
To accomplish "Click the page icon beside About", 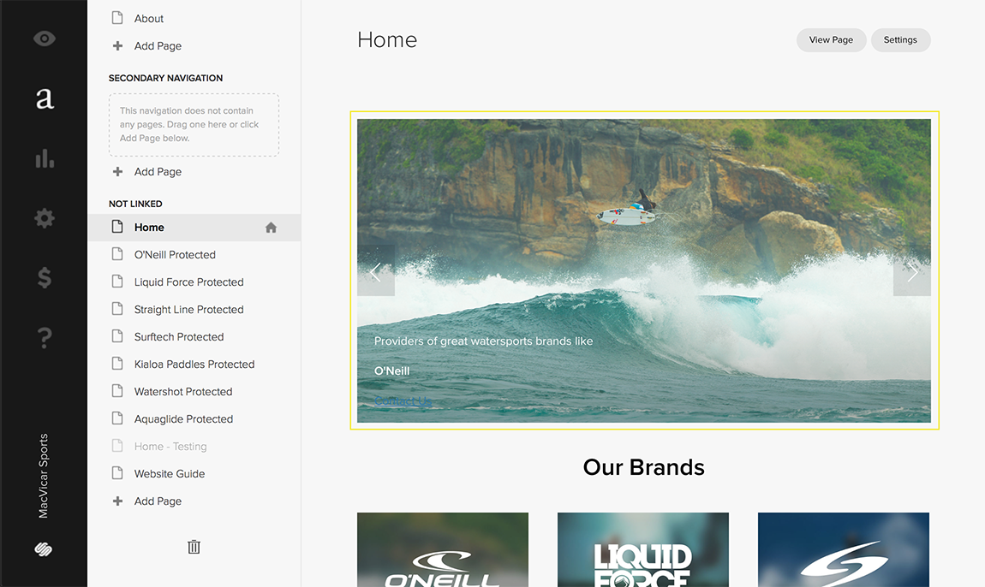I will tap(116, 18).
